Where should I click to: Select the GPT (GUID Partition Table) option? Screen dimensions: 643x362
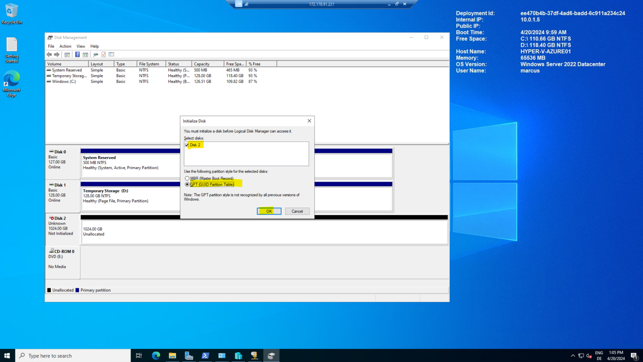(187, 184)
